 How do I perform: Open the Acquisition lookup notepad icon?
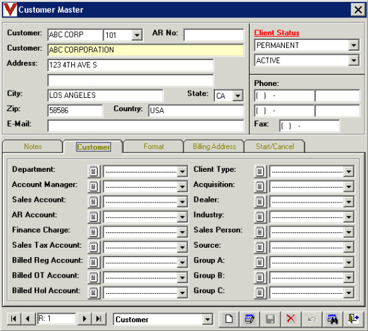coord(260,186)
